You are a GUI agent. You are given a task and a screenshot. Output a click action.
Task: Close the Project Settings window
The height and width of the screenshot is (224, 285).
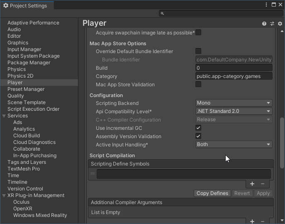[x=280, y=5]
